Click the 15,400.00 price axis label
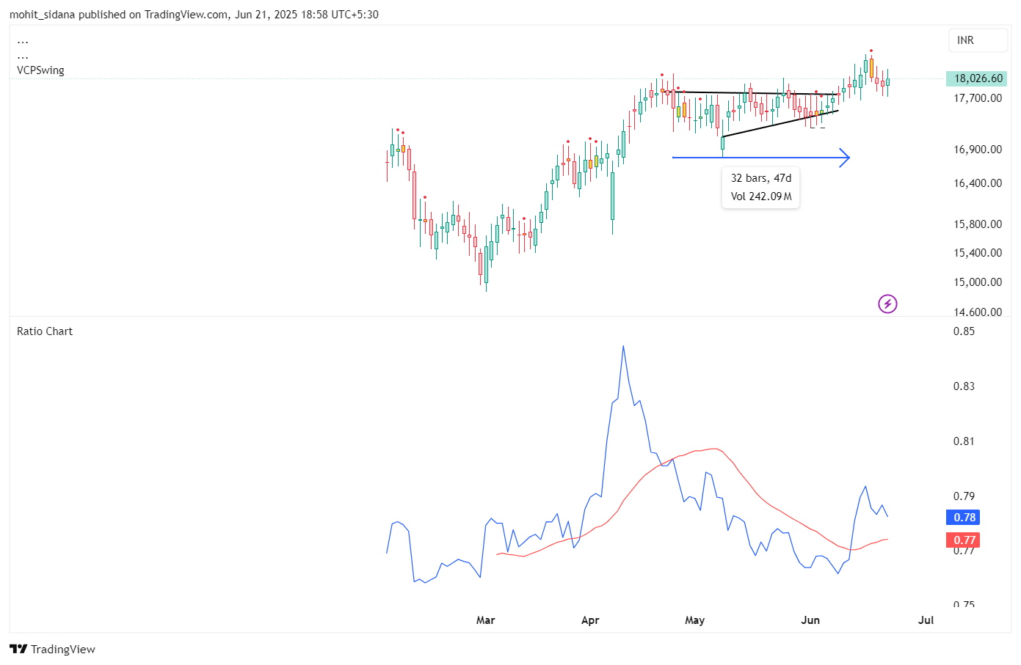The width and height of the screenshot is (1021, 665). [x=978, y=253]
